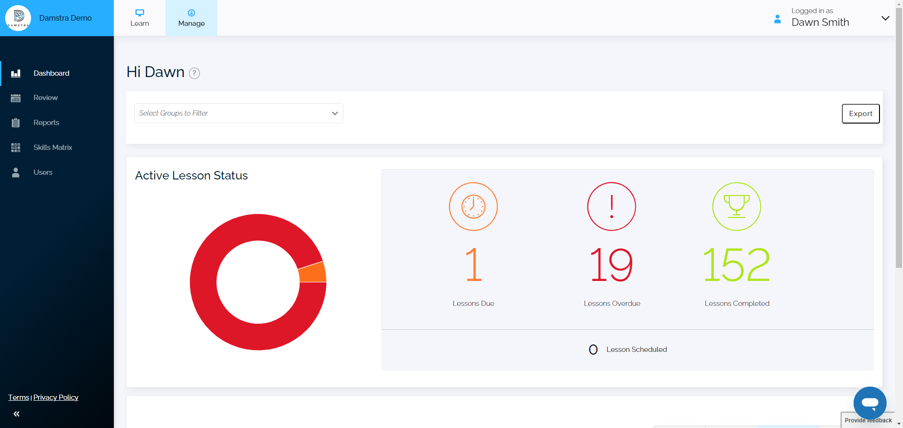Viewport: 903px width, 428px height.
Task: Toggle the Lesson Scheduled legend item
Action: point(627,349)
